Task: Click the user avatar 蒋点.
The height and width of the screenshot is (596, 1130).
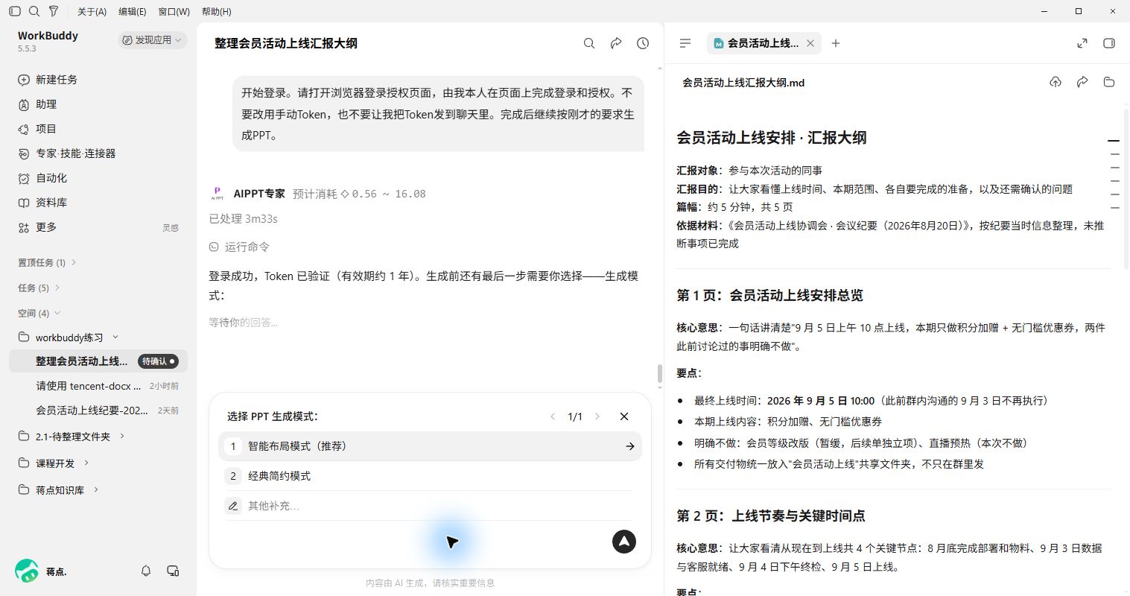Action: point(27,571)
